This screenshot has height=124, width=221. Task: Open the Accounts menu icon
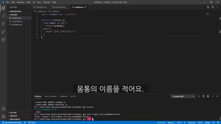3,109
